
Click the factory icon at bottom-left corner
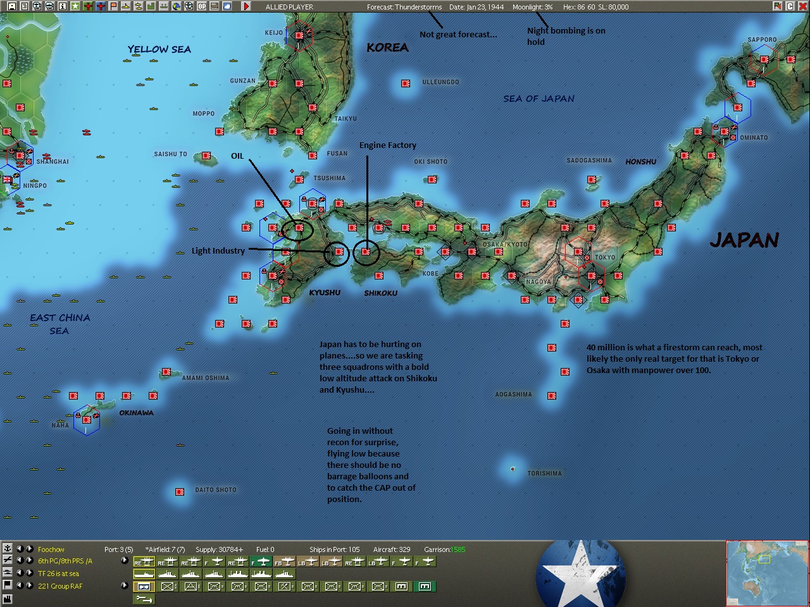tap(7, 598)
